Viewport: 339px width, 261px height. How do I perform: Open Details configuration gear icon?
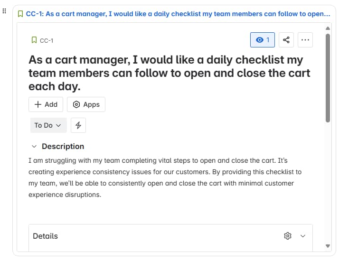[288, 236]
